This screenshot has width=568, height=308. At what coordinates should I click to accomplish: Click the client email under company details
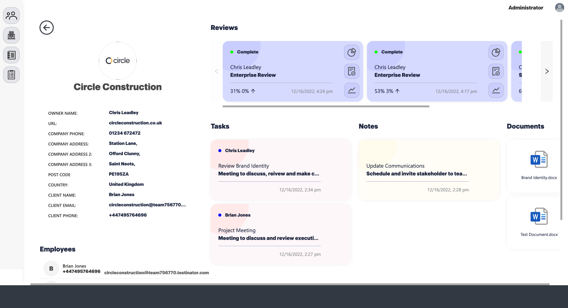point(147,205)
